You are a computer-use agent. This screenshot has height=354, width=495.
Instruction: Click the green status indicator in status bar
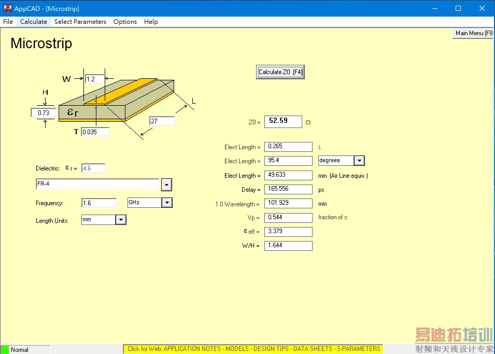[x=5, y=349]
